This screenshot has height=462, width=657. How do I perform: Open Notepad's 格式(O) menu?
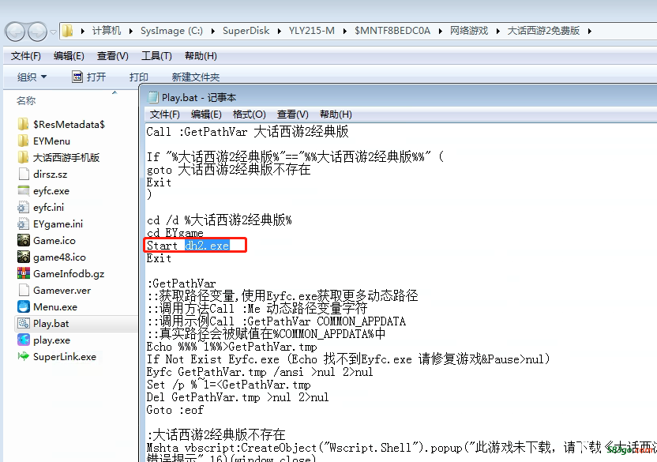pos(250,115)
